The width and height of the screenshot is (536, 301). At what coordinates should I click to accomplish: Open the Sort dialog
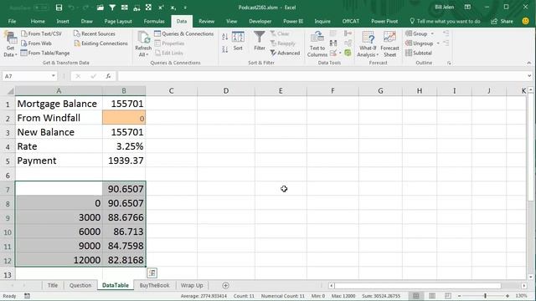[x=238, y=41]
